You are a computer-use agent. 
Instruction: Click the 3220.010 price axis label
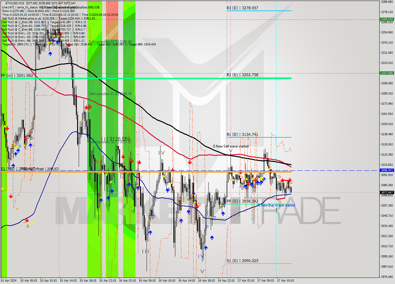tap(387, 63)
